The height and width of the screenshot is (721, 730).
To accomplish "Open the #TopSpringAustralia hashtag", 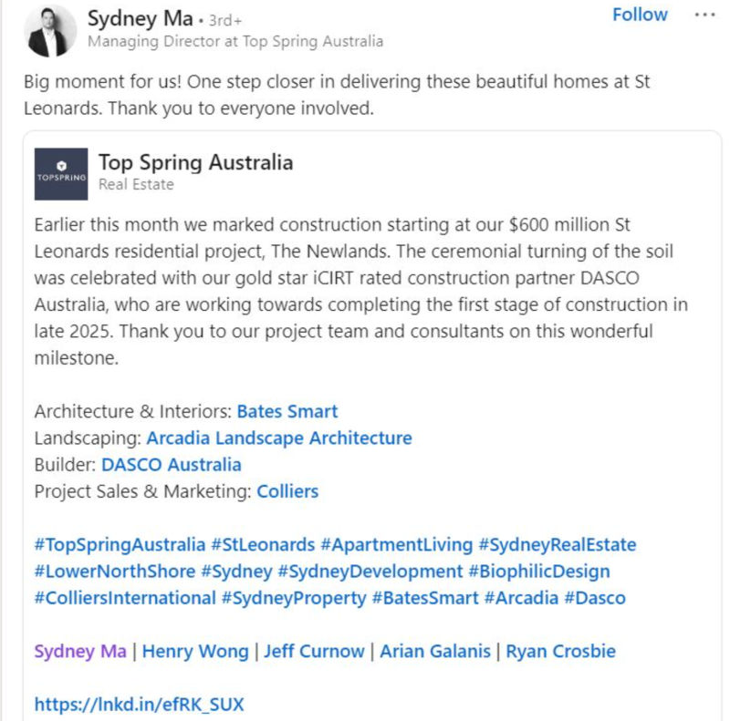I will pyautogui.click(x=120, y=544).
